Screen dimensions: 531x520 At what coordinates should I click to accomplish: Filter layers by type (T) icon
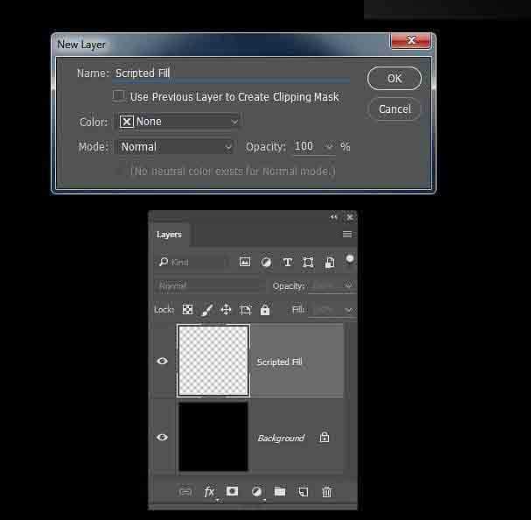(287, 262)
